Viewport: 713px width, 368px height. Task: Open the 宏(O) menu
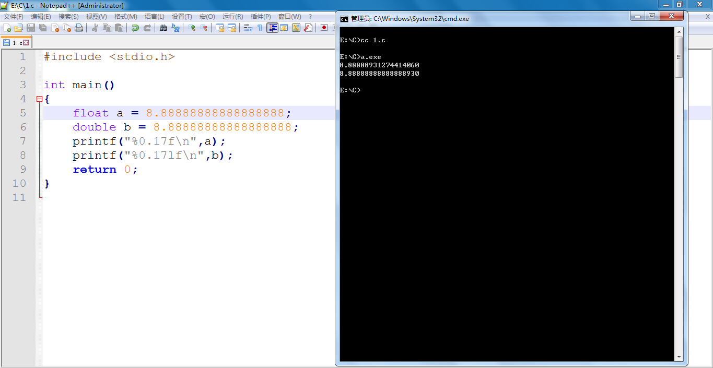pos(207,17)
